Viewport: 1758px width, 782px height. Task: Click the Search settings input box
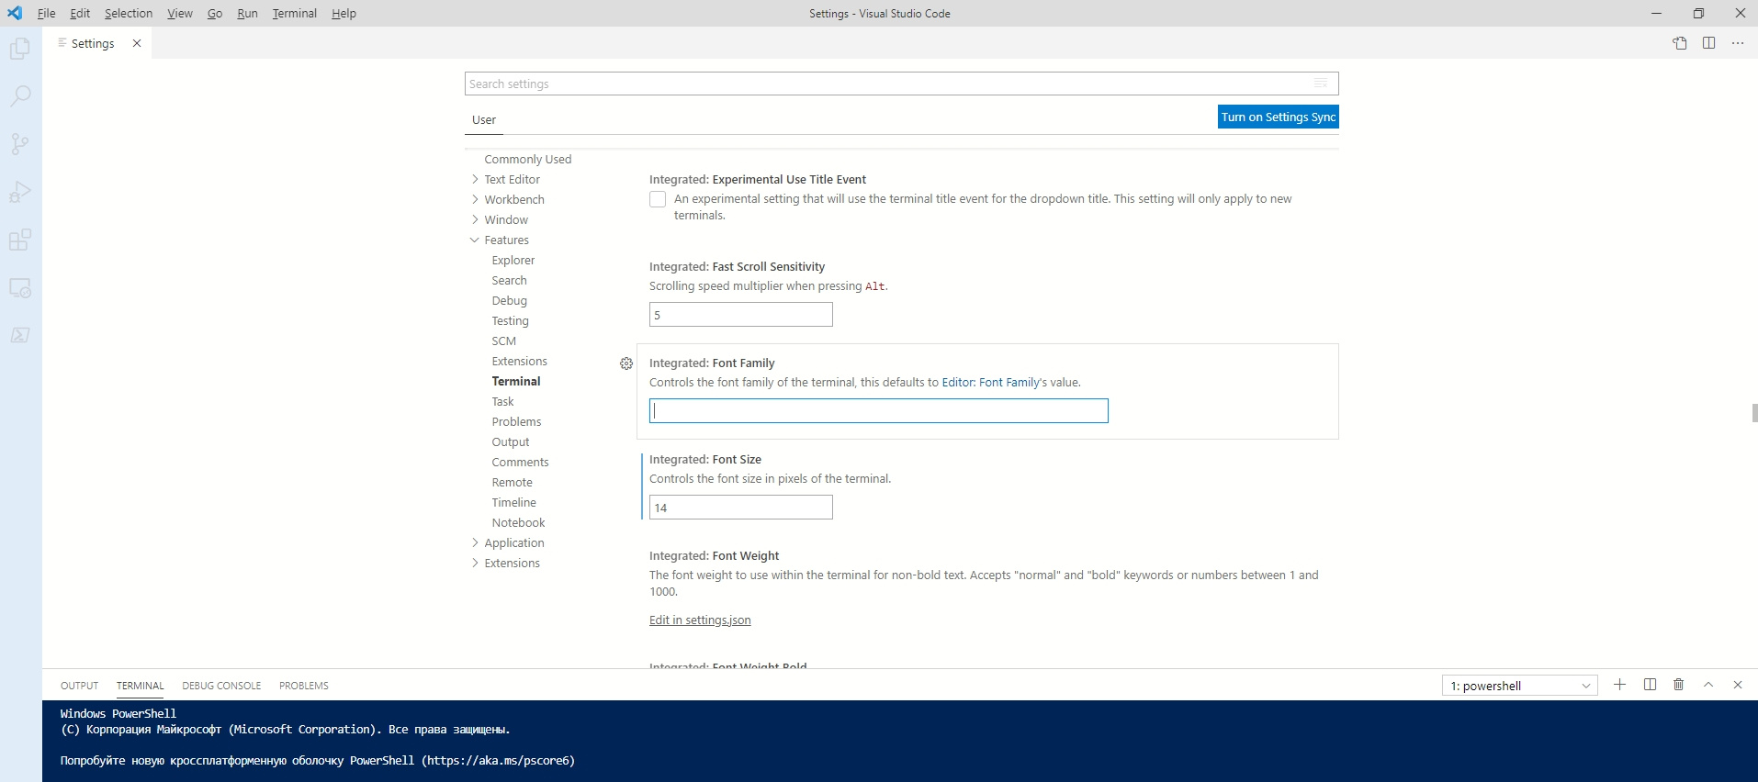point(901,84)
